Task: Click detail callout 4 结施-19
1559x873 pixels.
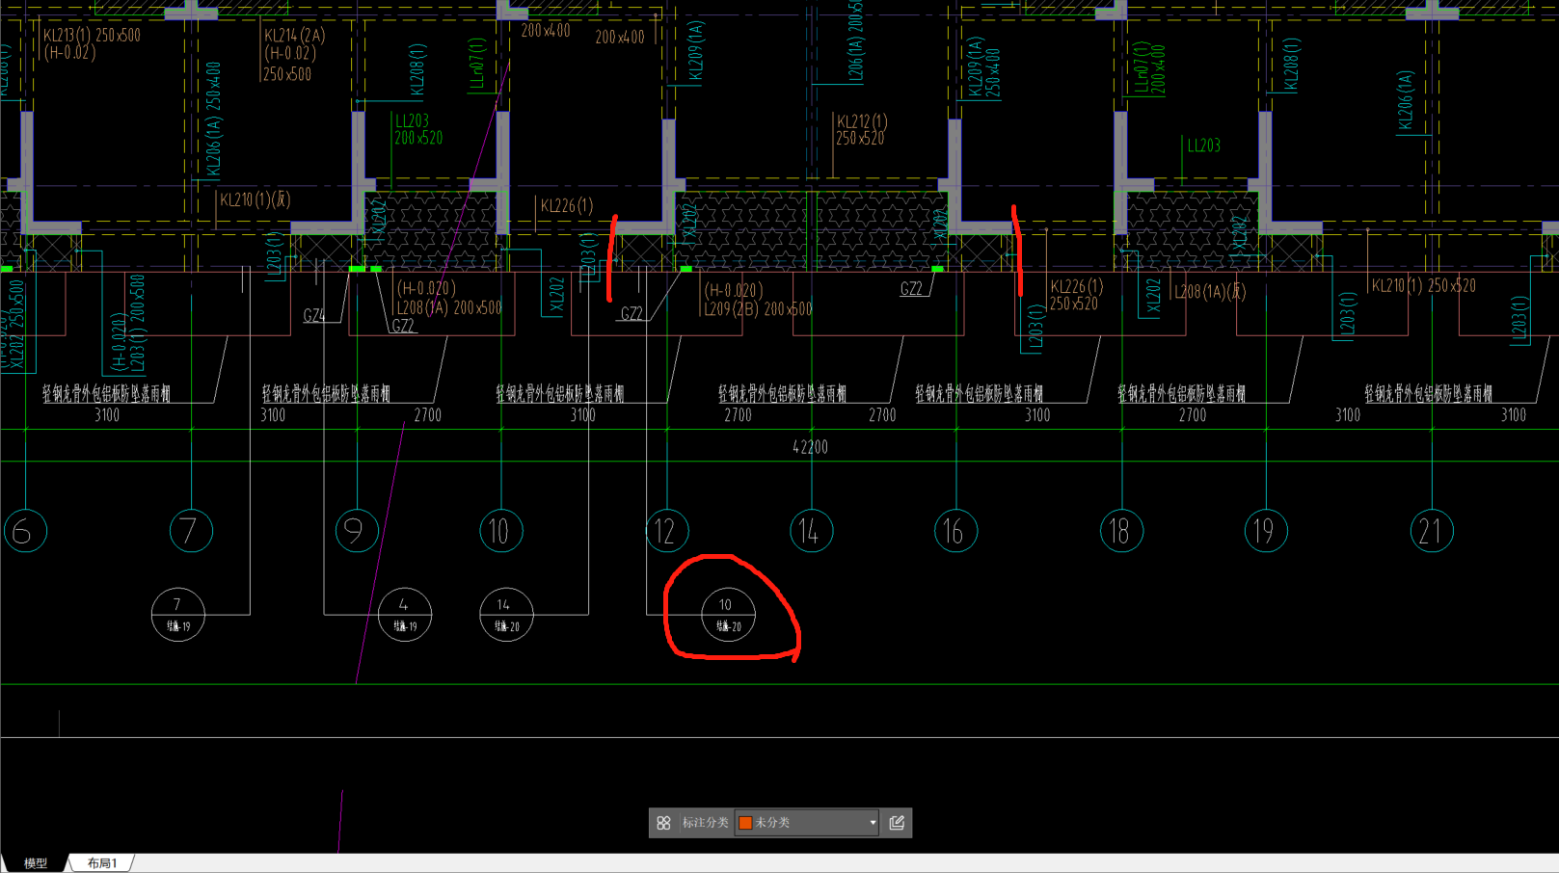Action: click(405, 615)
